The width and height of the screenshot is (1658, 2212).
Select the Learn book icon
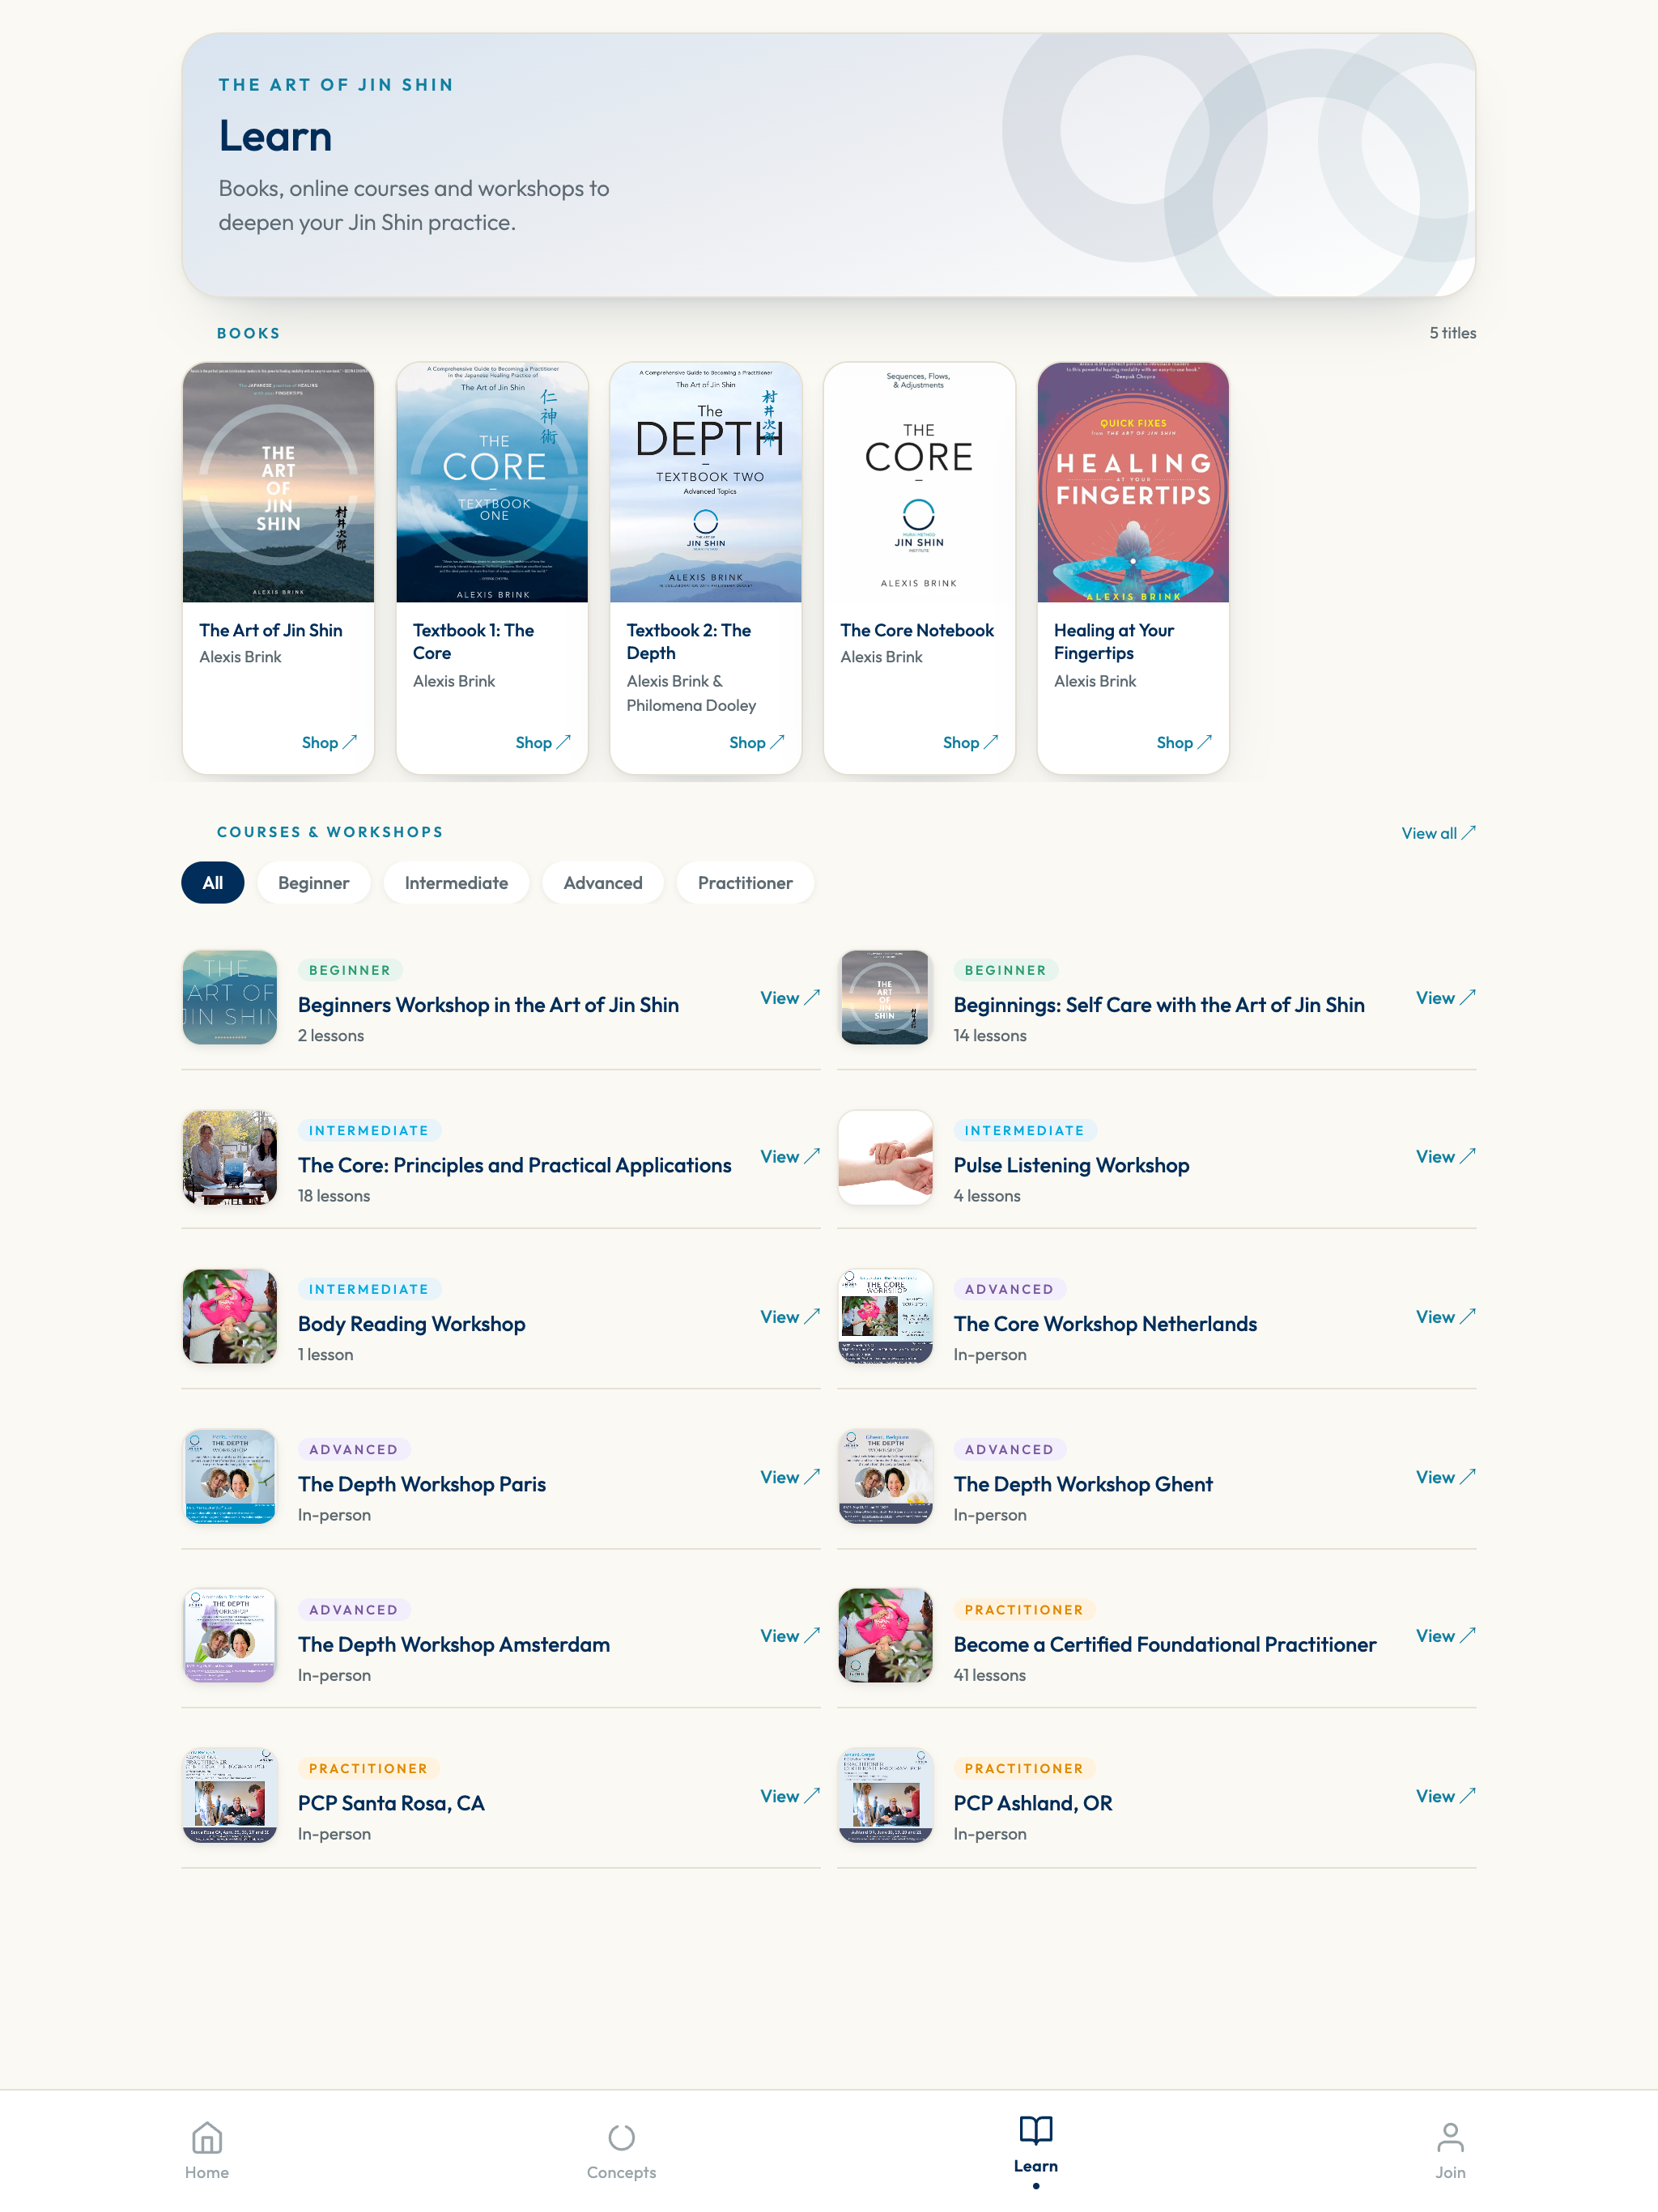coord(1035,2130)
